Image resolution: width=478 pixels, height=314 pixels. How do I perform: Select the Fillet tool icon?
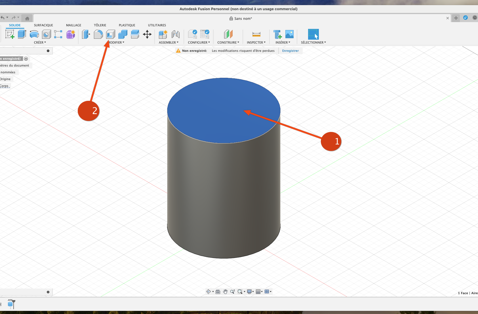[x=98, y=35]
